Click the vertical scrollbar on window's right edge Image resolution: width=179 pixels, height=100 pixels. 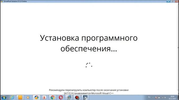pyautogui.click(x=178, y=49)
